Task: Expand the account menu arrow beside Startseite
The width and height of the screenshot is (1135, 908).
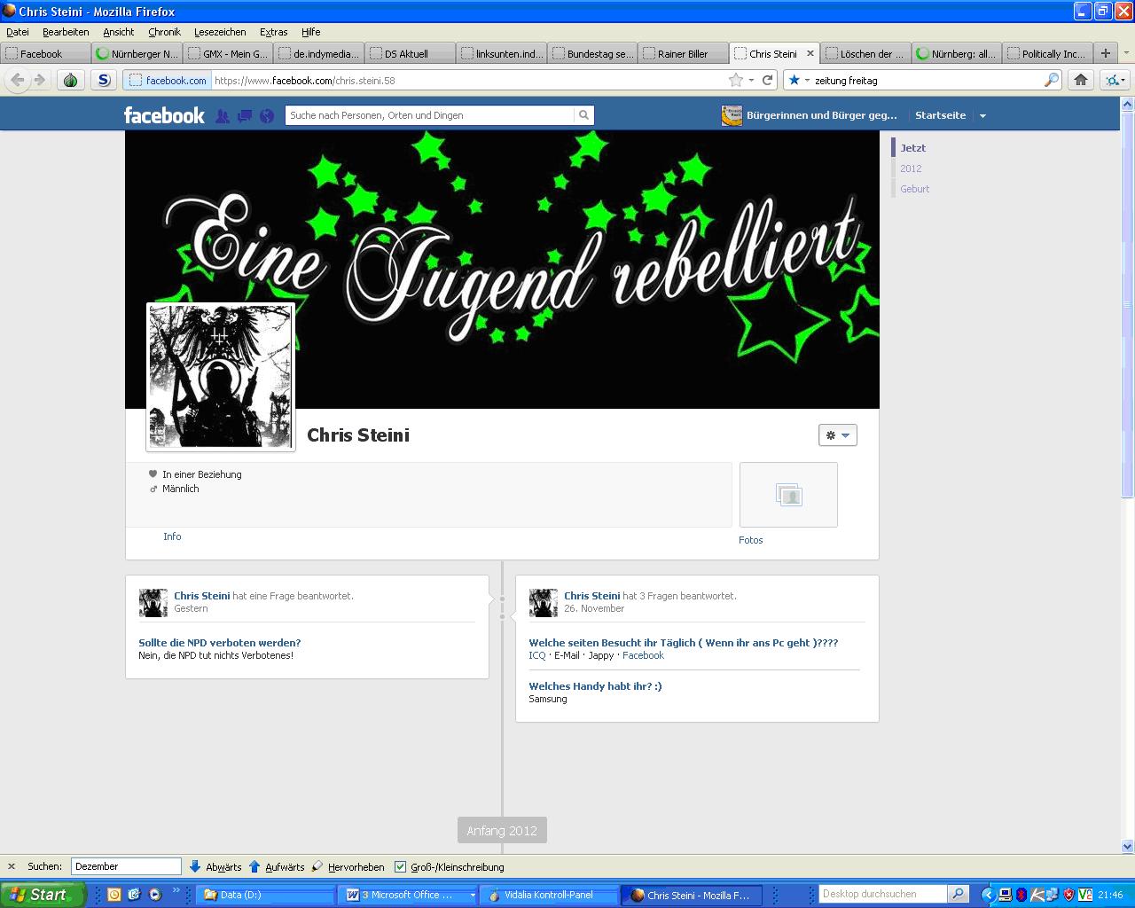Action: tap(982, 116)
